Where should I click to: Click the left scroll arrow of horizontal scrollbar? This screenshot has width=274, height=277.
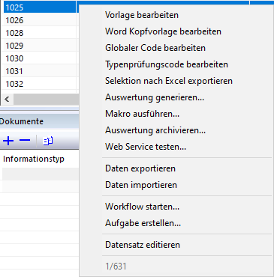point(7,100)
